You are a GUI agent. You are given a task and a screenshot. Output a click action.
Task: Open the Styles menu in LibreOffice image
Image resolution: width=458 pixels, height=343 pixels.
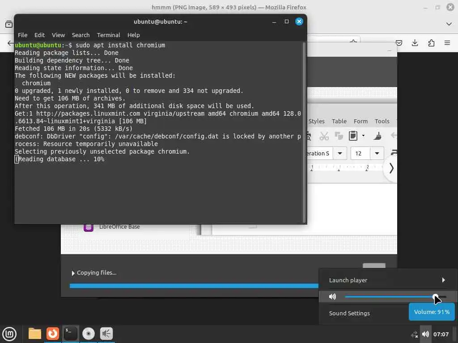pyautogui.click(x=316, y=121)
